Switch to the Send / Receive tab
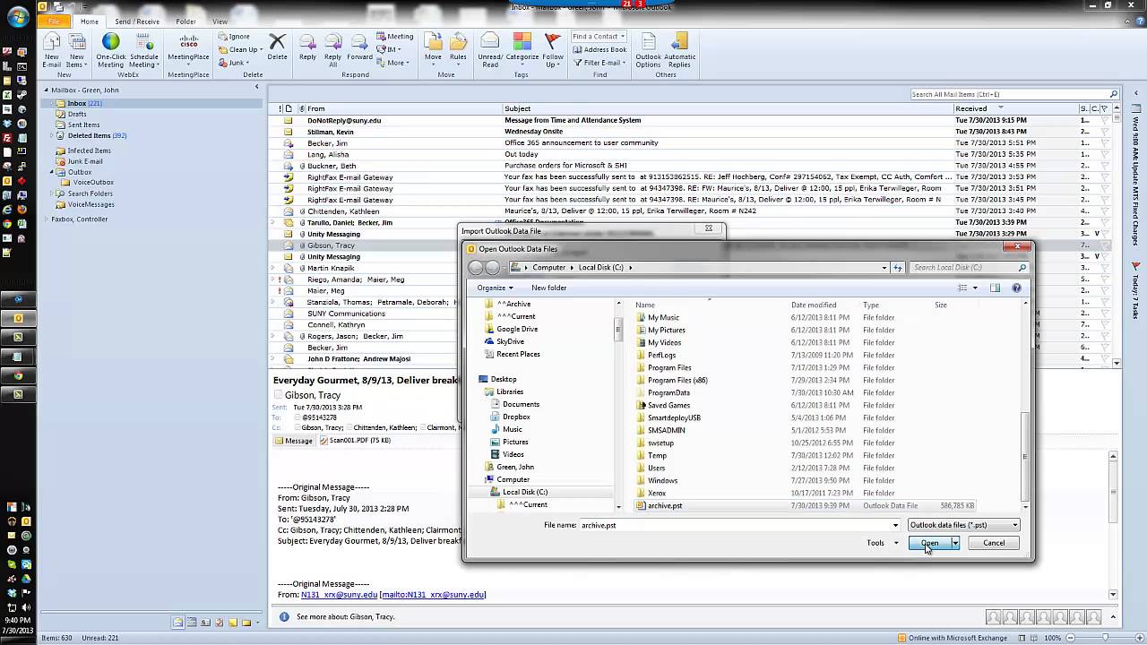Image resolution: width=1147 pixels, height=645 pixels. 137,21
